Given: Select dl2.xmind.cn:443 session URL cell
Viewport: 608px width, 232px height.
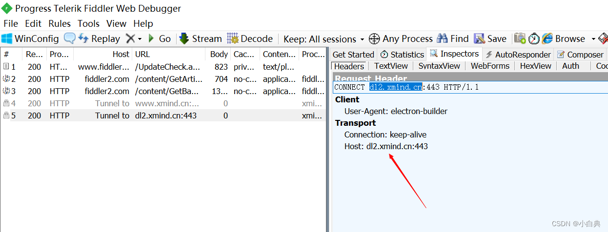Looking at the screenshot, I should (x=165, y=116).
